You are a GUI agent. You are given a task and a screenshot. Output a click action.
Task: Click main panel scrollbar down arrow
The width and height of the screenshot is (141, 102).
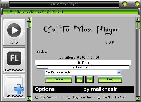[x=138, y=98]
